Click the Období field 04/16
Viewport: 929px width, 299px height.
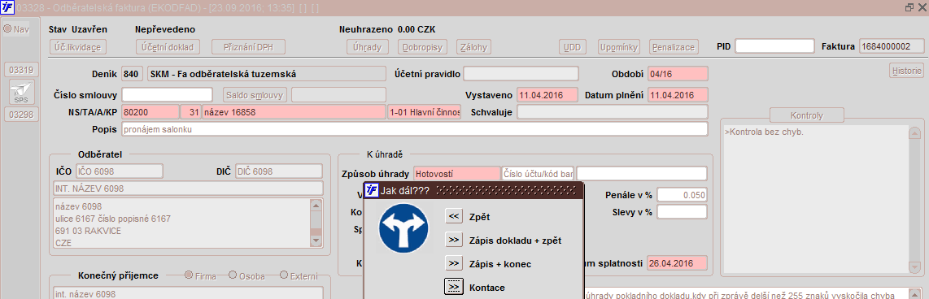coord(678,74)
